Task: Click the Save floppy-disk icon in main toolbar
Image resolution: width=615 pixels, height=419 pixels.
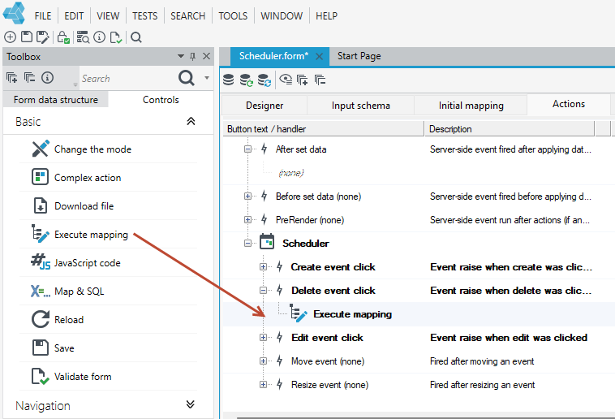Action: coord(27,37)
